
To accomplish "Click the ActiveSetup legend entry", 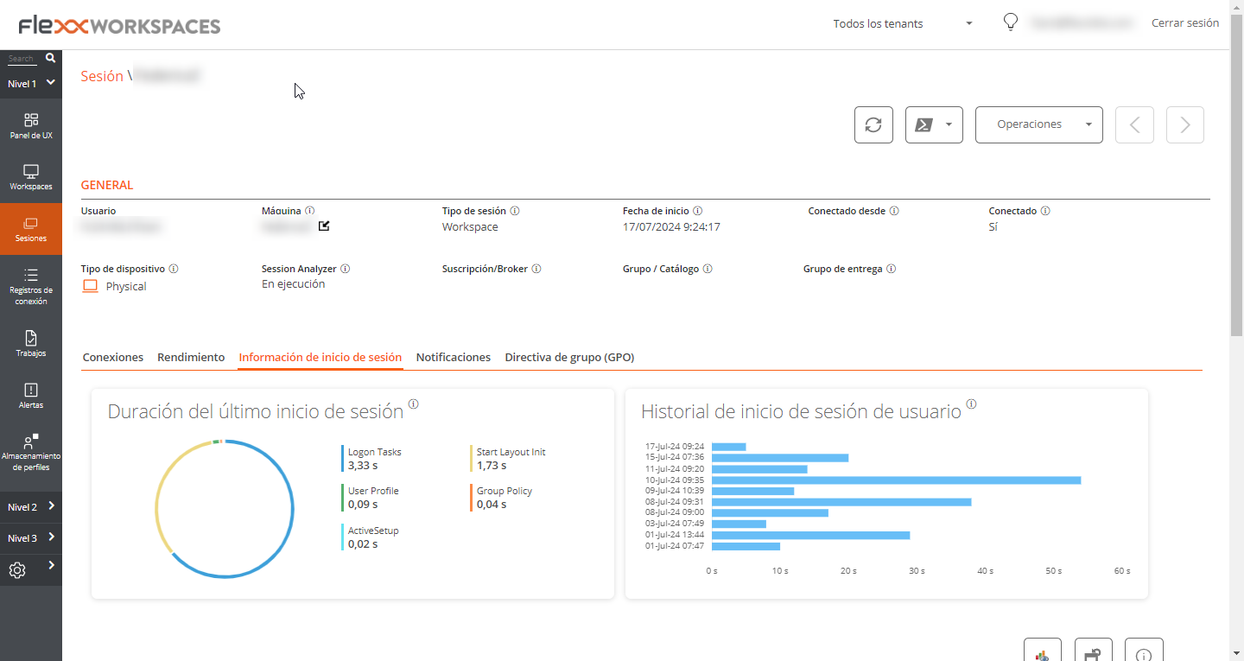I will pos(372,537).
